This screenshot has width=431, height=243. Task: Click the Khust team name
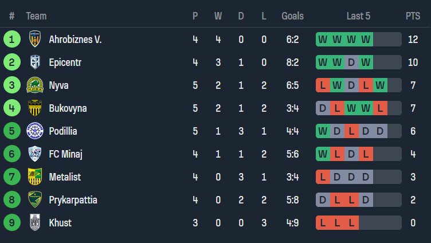tap(60, 222)
